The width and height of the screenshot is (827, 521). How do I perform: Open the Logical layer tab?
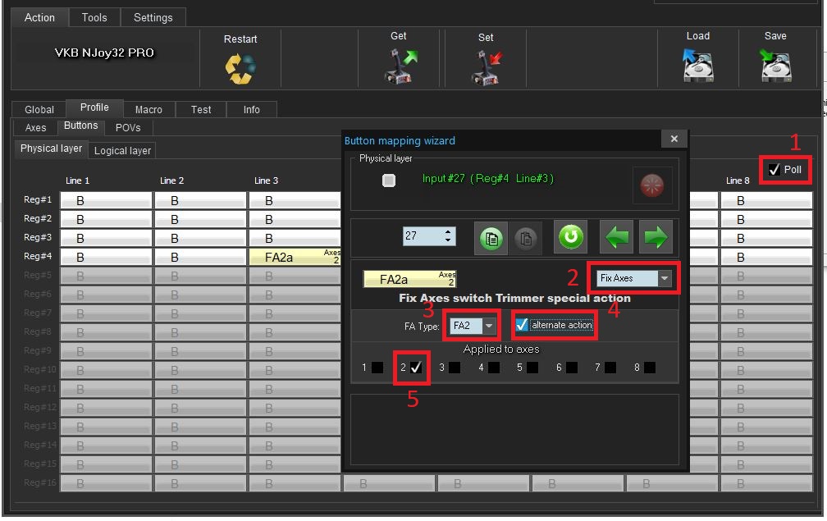click(x=122, y=150)
